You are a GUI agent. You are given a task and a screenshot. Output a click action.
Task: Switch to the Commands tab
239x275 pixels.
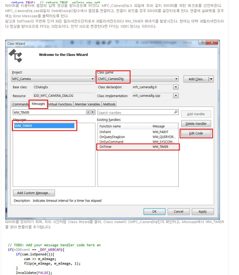(x=20, y=104)
